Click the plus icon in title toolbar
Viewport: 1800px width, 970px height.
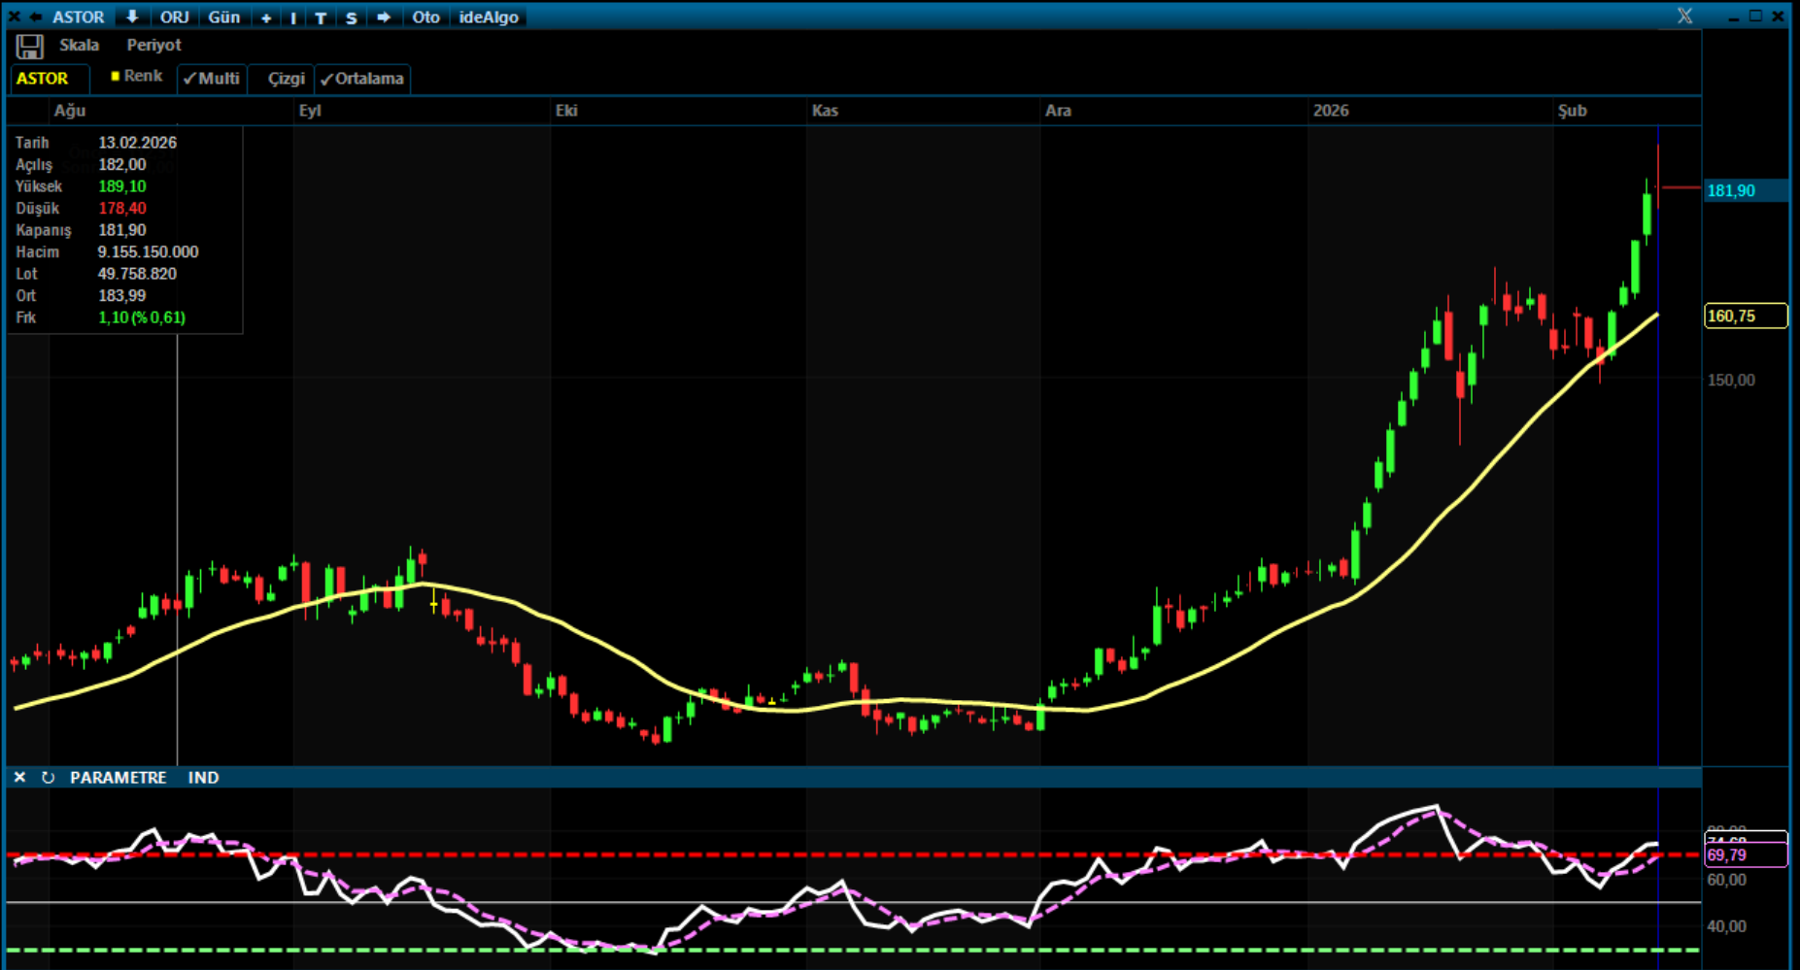(266, 17)
